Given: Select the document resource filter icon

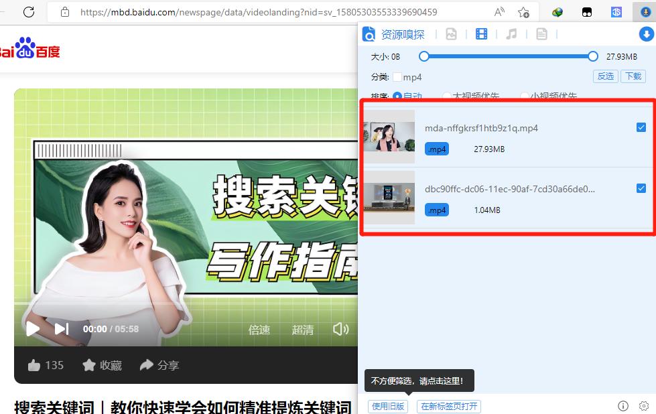Looking at the screenshot, I should (541, 33).
